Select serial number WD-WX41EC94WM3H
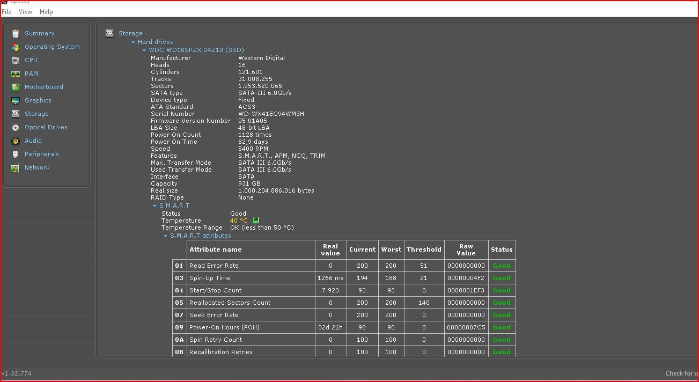 [x=271, y=114]
